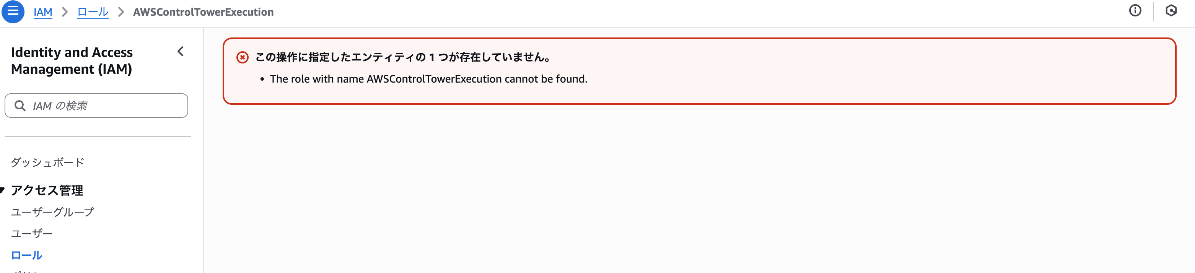Collapse the IAM sidebar with the chevron
The image size is (1195, 273).
coord(181,52)
